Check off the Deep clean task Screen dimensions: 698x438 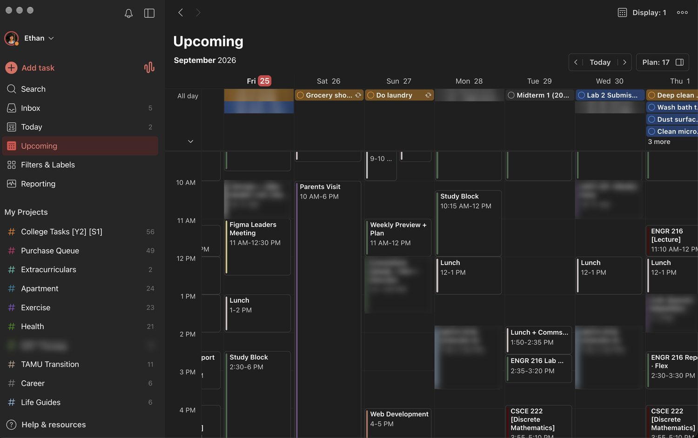(652, 95)
